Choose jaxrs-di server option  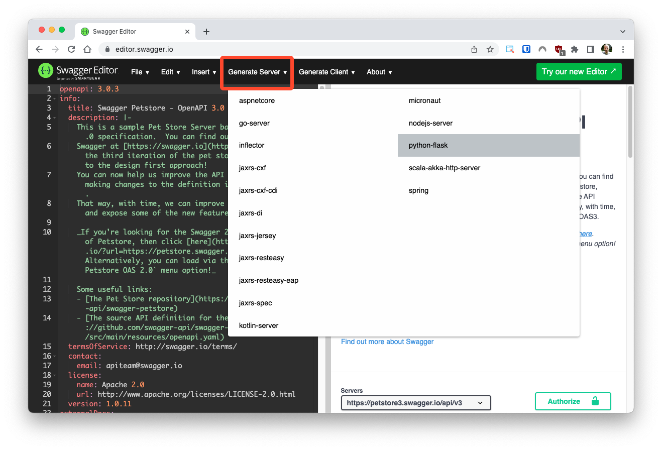coord(313,213)
